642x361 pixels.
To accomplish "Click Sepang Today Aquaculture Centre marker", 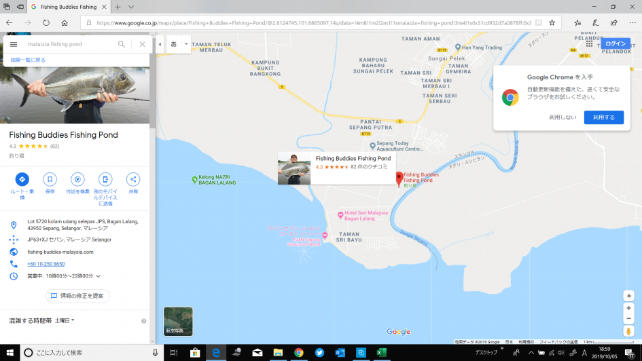I will click(372, 145).
